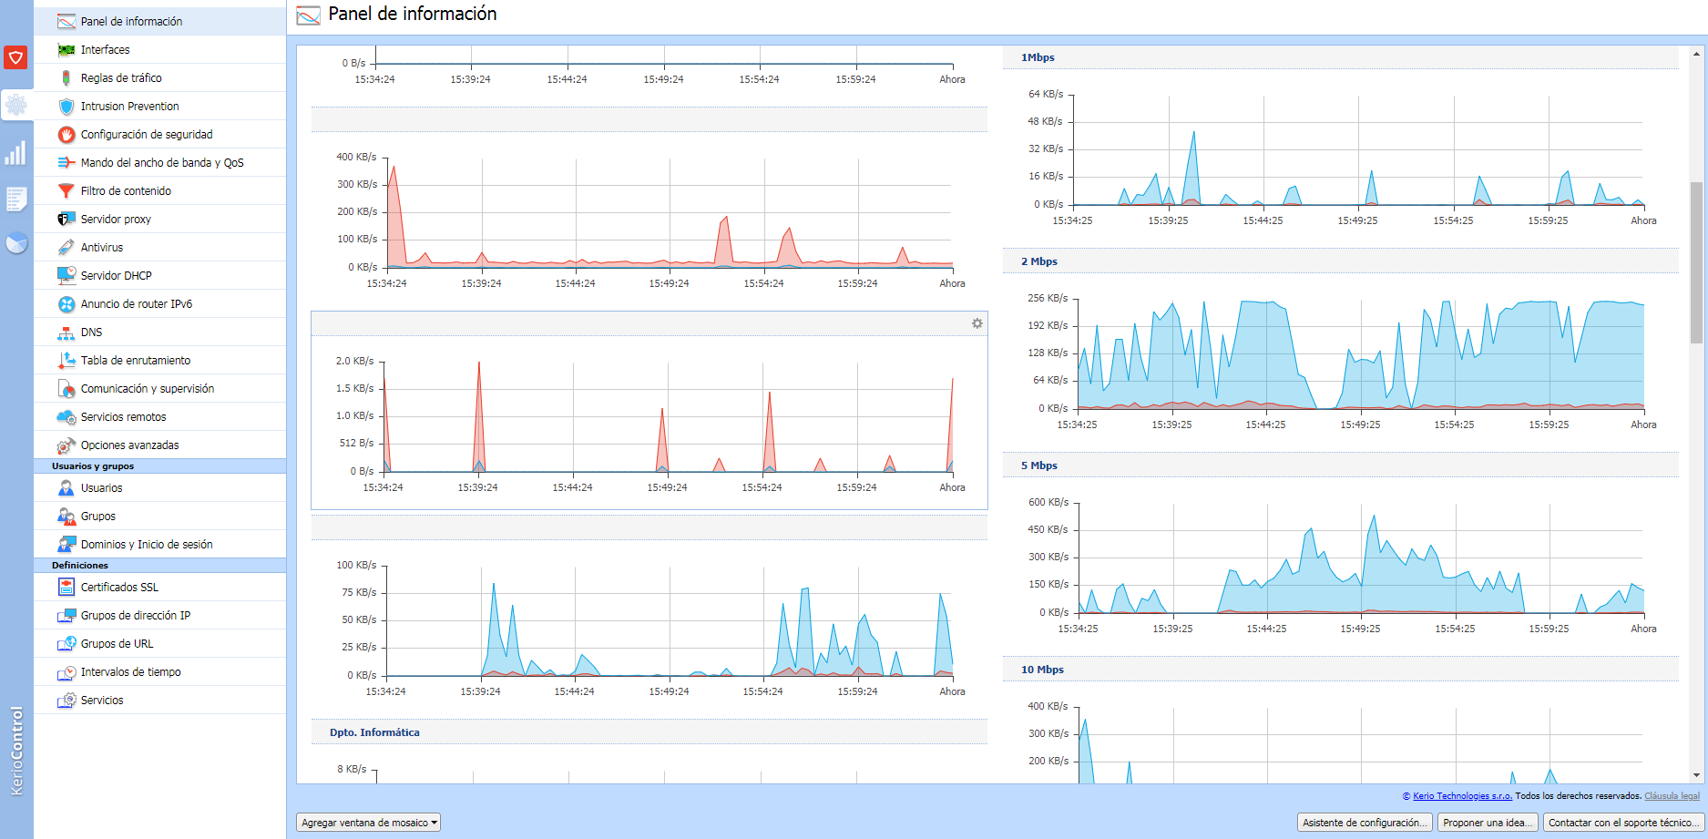Collapse the Usuarios y grupos section
Viewport: 1708px width, 839px height.
(x=159, y=466)
